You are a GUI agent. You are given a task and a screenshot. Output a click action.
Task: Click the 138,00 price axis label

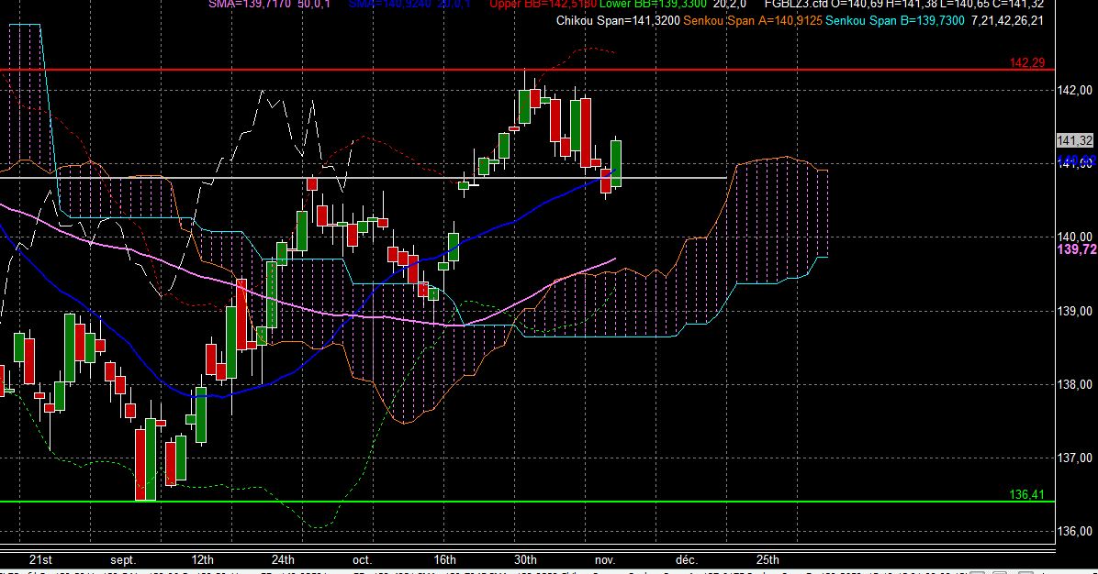tap(1075, 384)
